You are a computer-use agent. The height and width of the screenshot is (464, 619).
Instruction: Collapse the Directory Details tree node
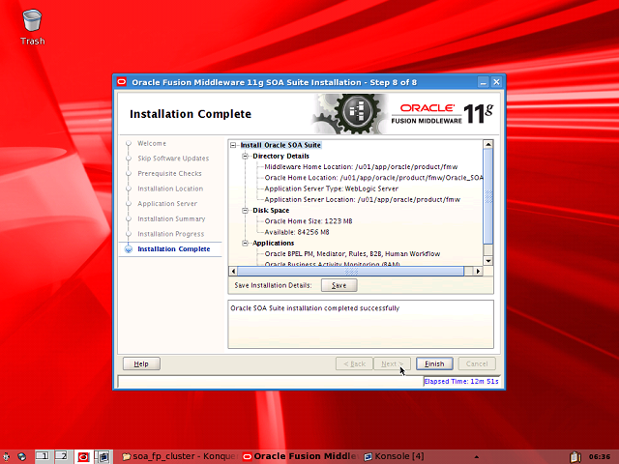pyautogui.click(x=245, y=157)
